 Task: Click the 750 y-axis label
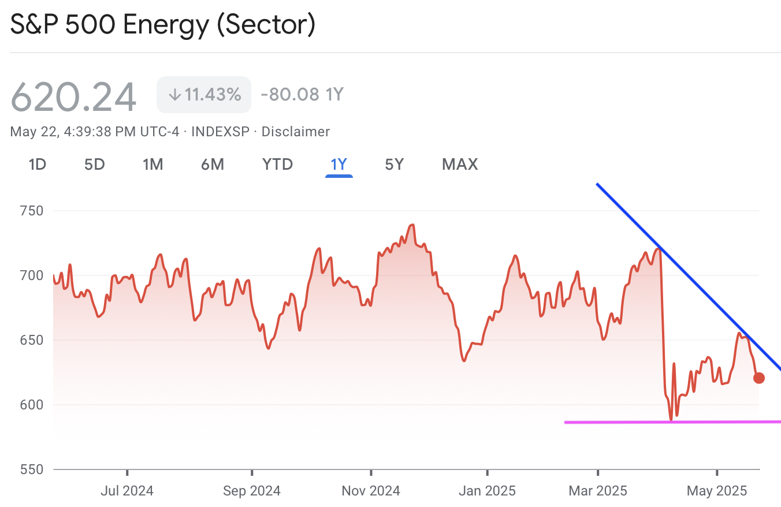[32, 211]
